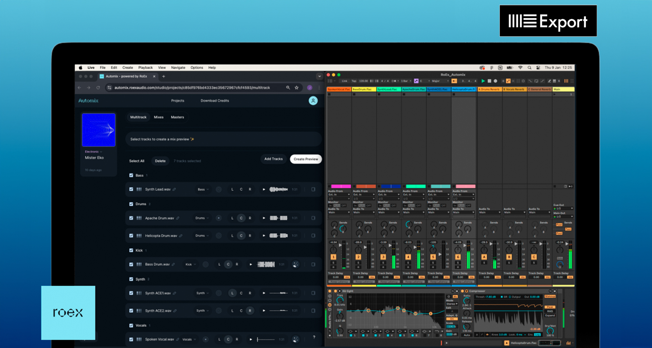Rename Apache Drum.wav with pencil icon
Screen dimensions: 652x348
point(178,218)
